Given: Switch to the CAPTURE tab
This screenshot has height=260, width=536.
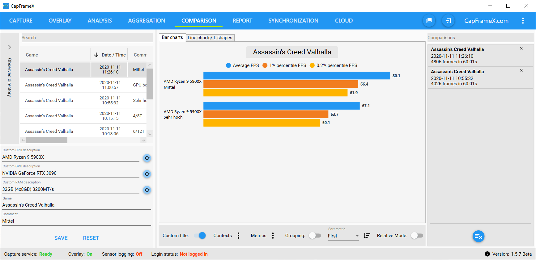Looking at the screenshot, I should pos(21,21).
